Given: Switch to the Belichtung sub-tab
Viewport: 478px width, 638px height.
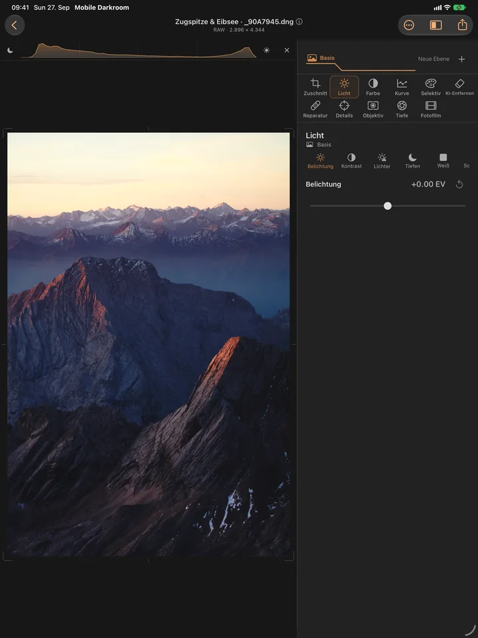Looking at the screenshot, I should click(x=320, y=161).
